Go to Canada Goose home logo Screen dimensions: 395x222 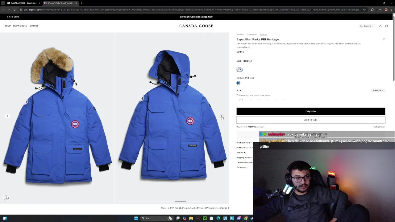196,26
